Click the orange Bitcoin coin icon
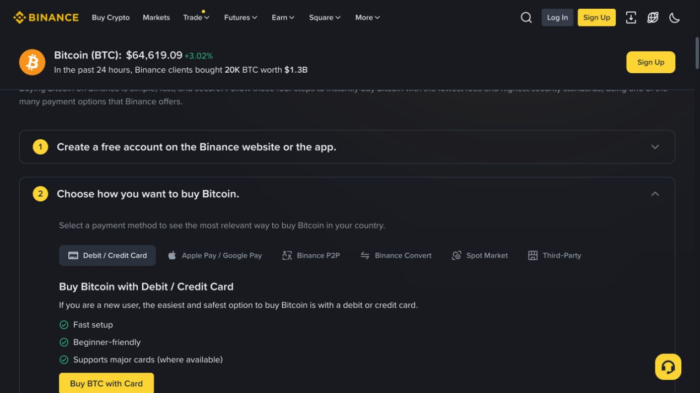Image resolution: width=700 pixels, height=393 pixels. (x=33, y=62)
